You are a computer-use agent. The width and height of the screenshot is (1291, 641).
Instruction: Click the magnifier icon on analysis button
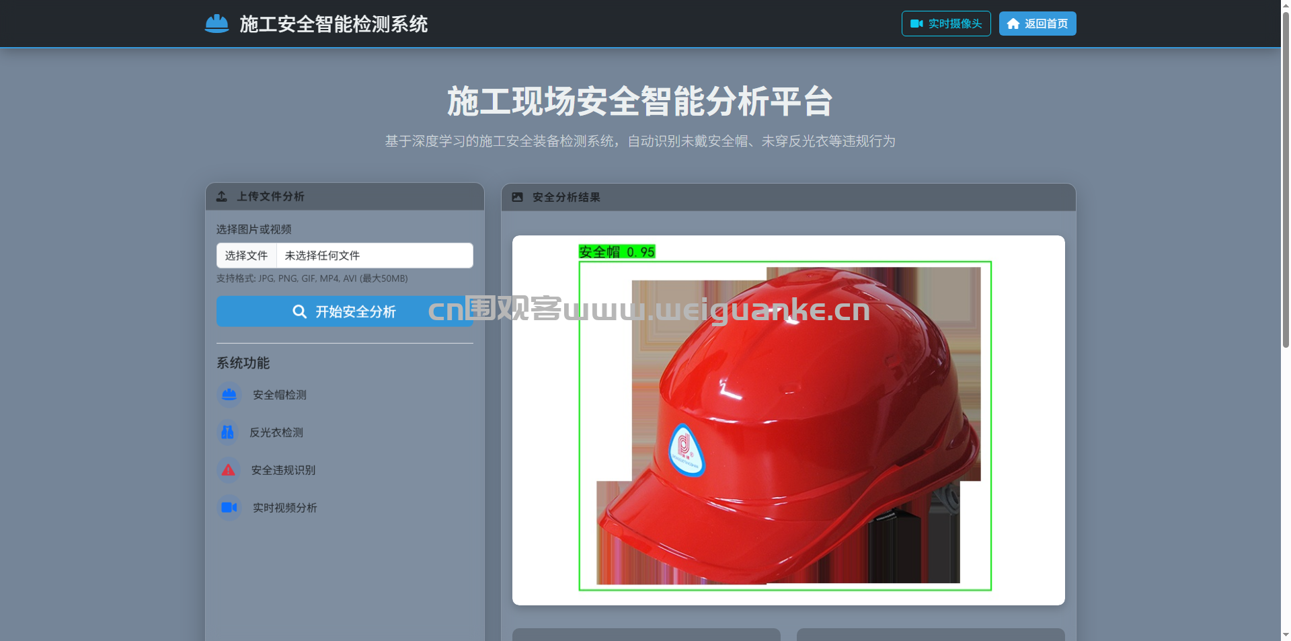tap(299, 311)
